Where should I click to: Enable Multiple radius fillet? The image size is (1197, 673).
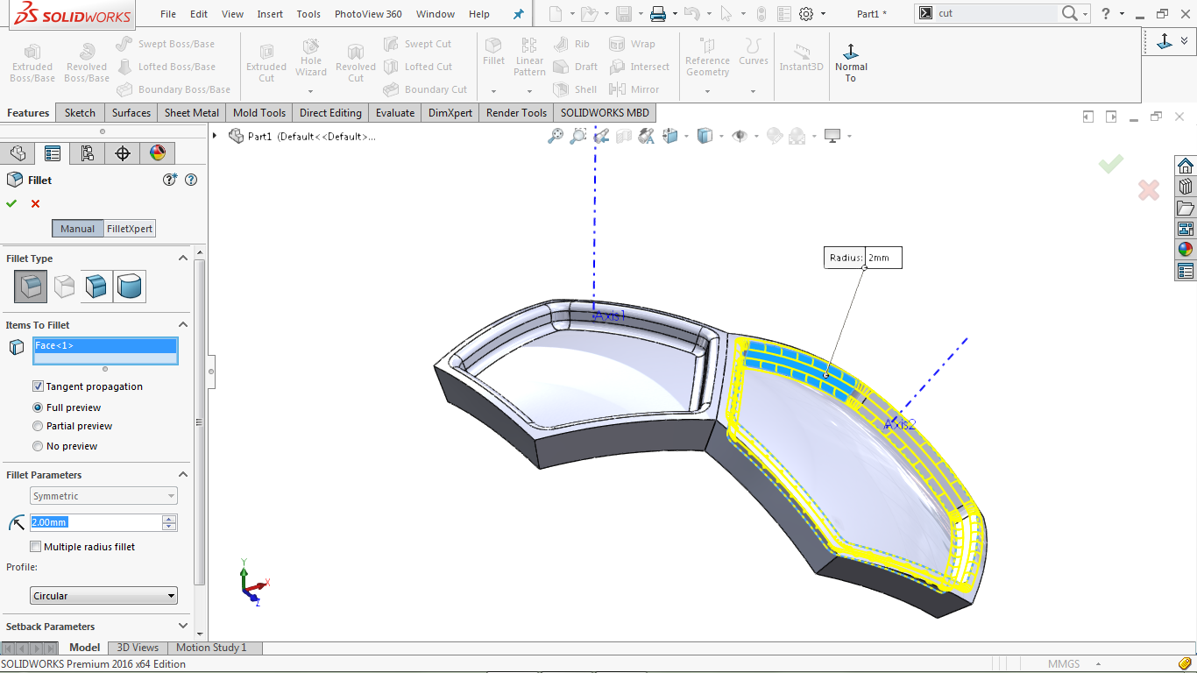coord(35,546)
